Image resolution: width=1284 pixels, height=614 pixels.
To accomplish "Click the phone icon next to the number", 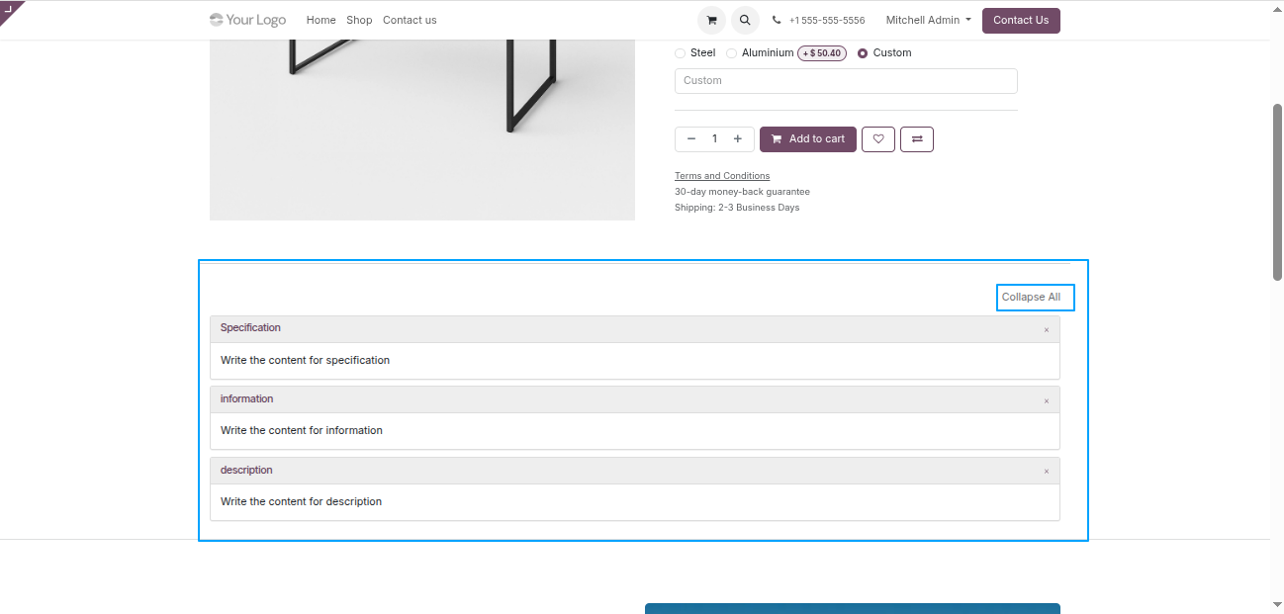I will (777, 20).
